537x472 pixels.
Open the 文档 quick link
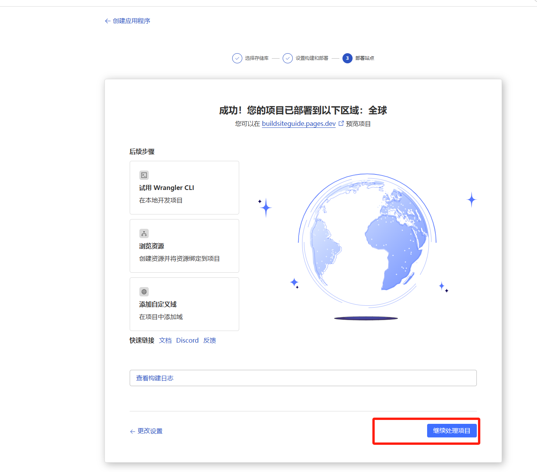point(165,340)
